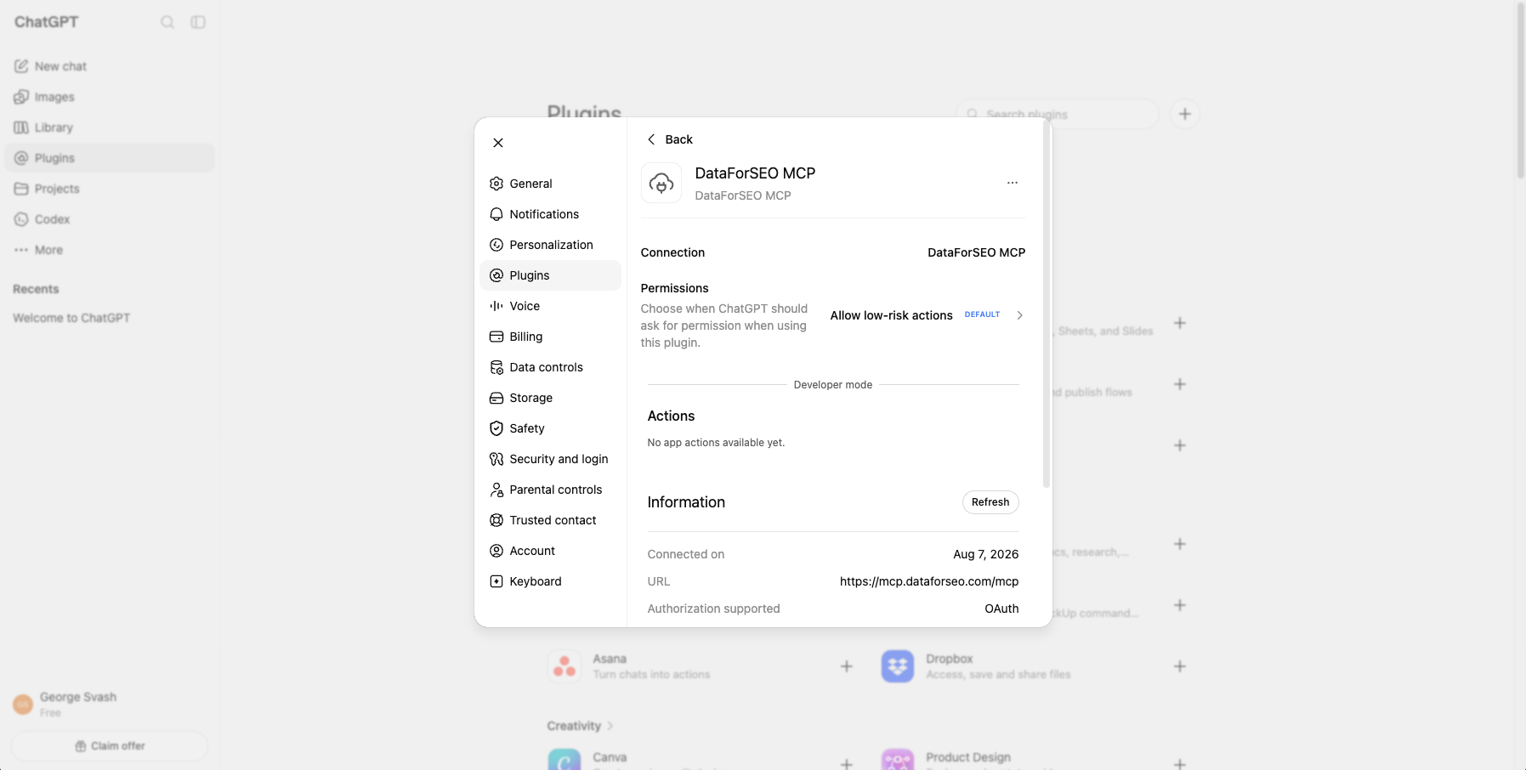The width and height of the screenshot is (1526, 770).
Task: Go Back to the plugins list
Action: coord(670,139)
